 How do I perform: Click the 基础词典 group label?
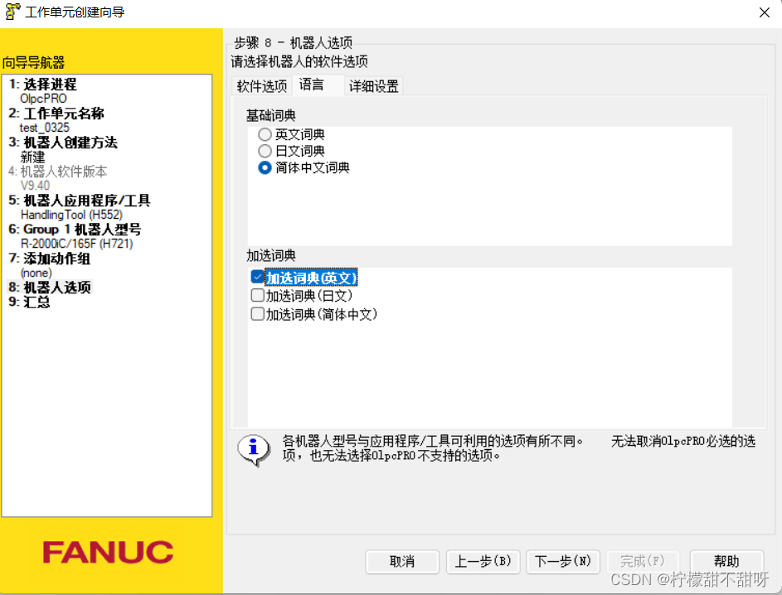tap(271, 116)
